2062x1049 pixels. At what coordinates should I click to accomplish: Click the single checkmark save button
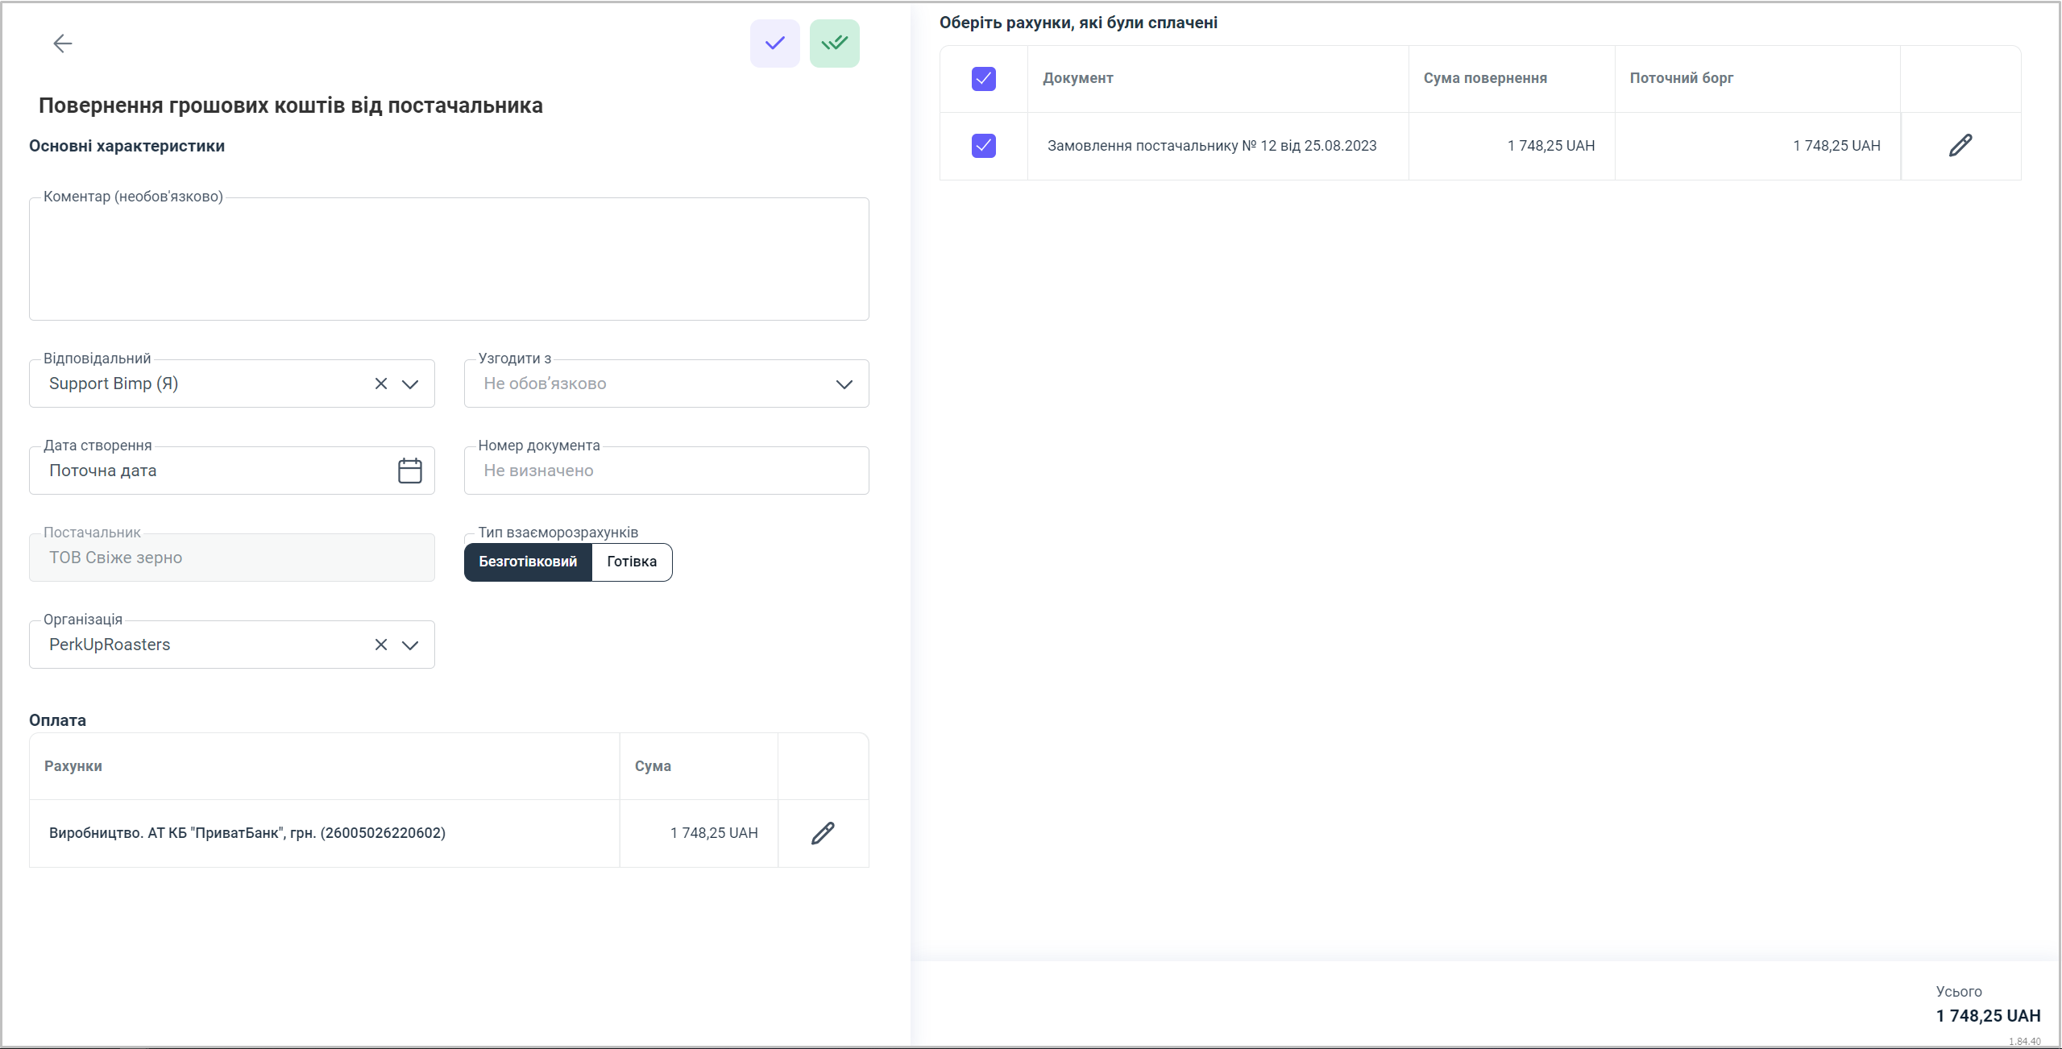click(x=774, y=44)
